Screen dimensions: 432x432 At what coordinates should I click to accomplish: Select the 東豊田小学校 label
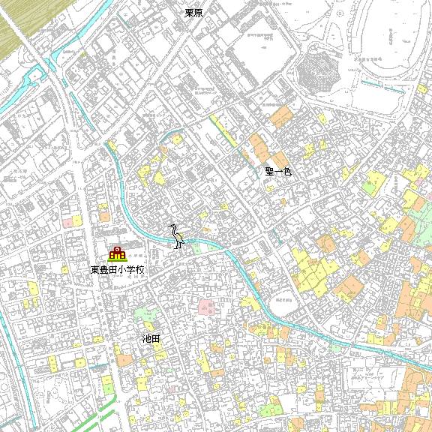pos(118,270)
